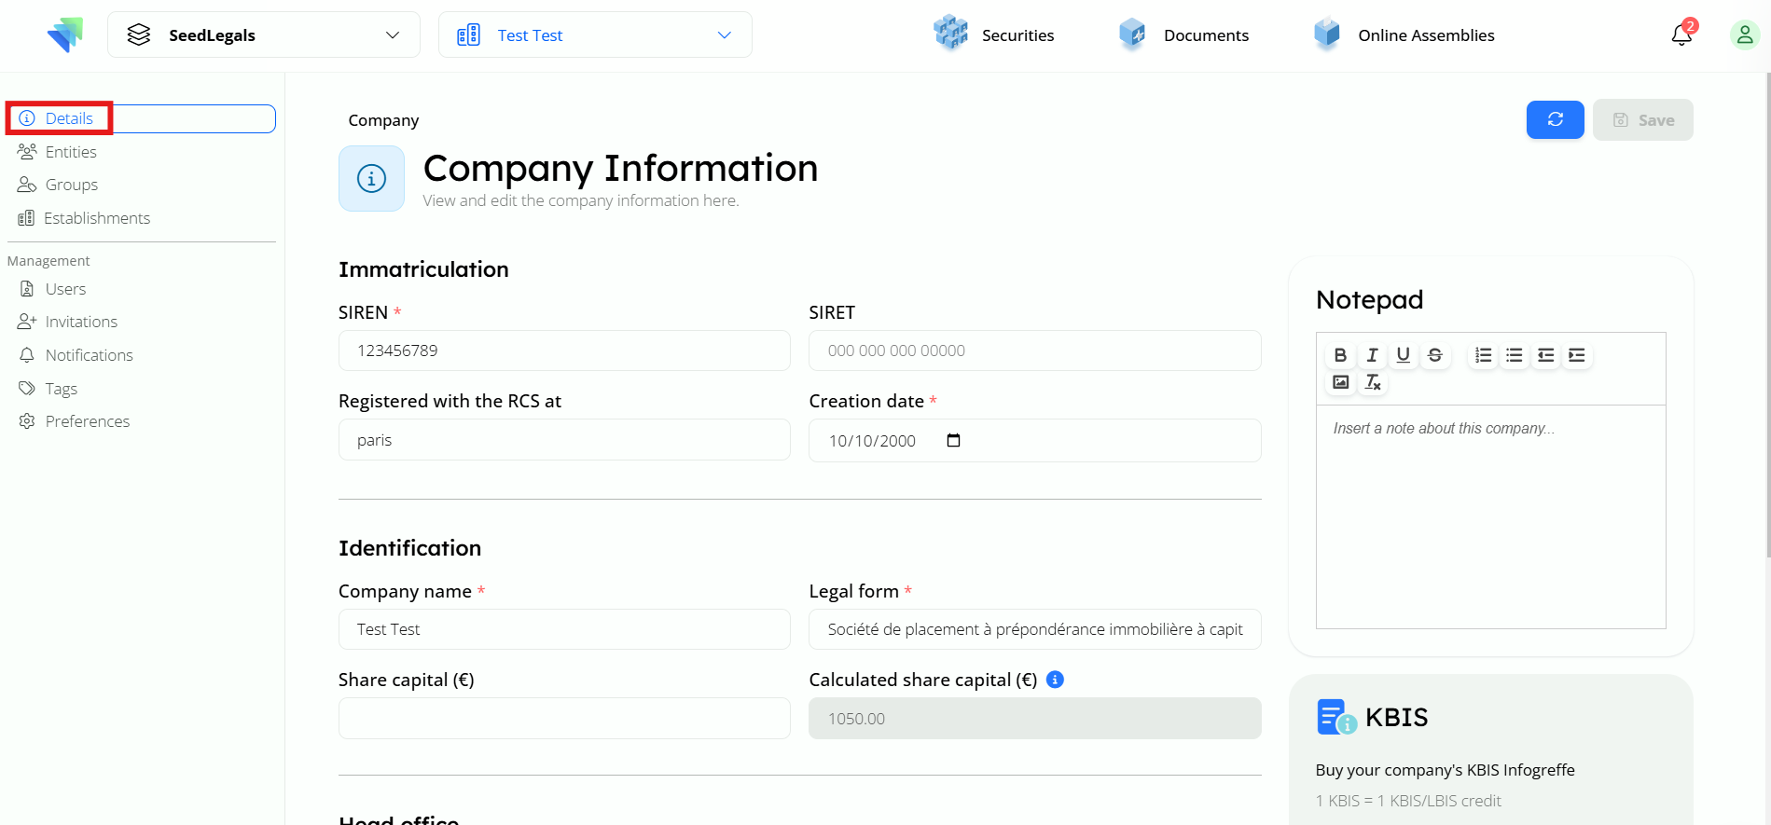Open the Legal form dropdown

[1034, 629]
